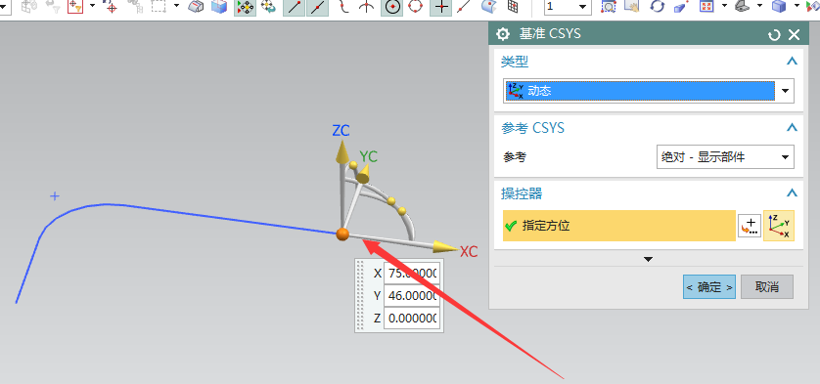Toggle the End Point snap option
Screen dimensions: 820x384
294,7
